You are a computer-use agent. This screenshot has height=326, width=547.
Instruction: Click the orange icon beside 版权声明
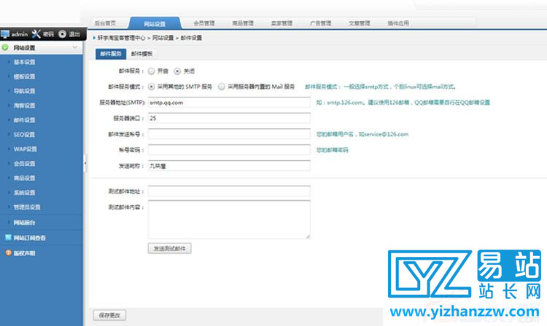pos(8,253)
